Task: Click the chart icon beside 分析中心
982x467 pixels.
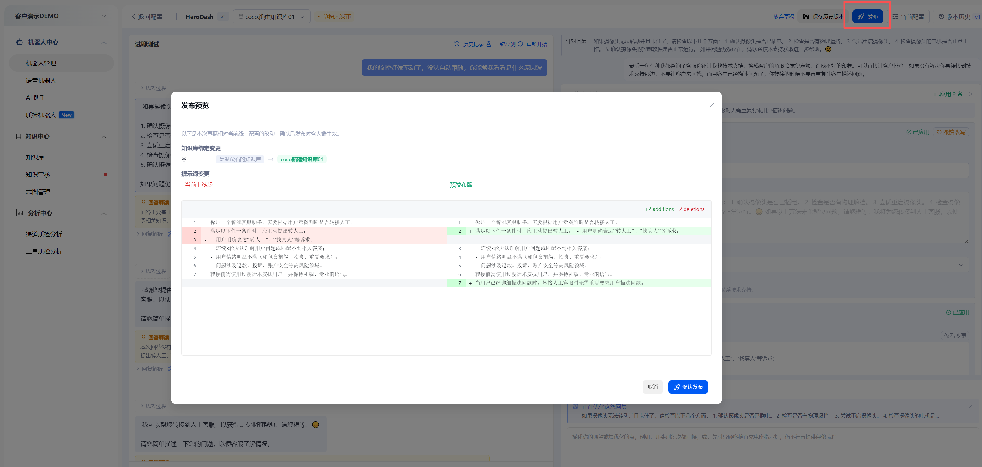Action: (x=20, y=213)
